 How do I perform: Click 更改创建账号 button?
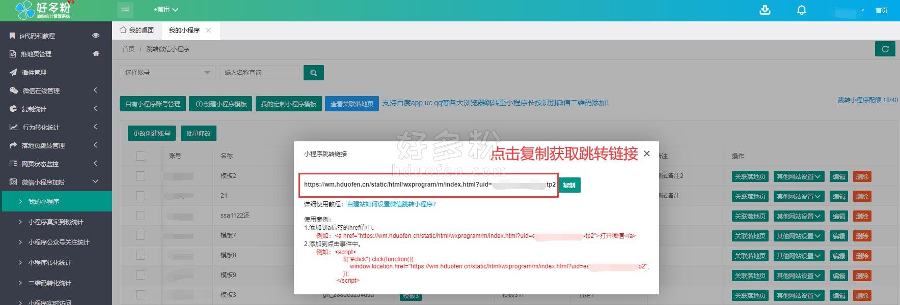click(152, 133)
